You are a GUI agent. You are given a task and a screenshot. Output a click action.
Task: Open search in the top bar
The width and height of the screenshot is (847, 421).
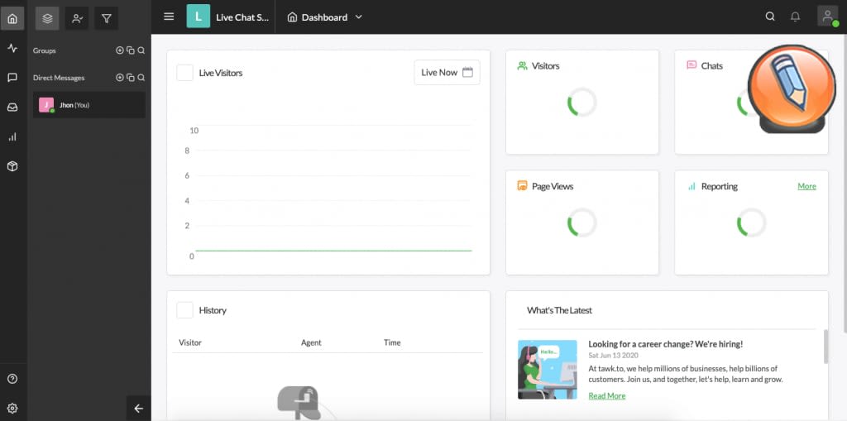pyautogui.click(x=770, y=17)
